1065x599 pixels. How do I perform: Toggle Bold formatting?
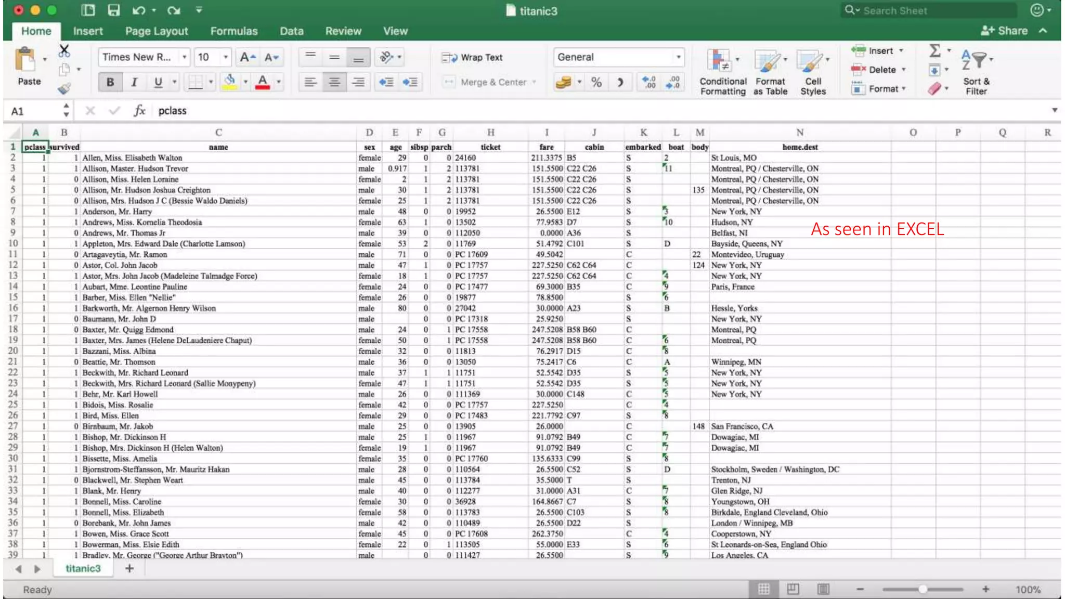pyautogui.click(x=110, y=82)
